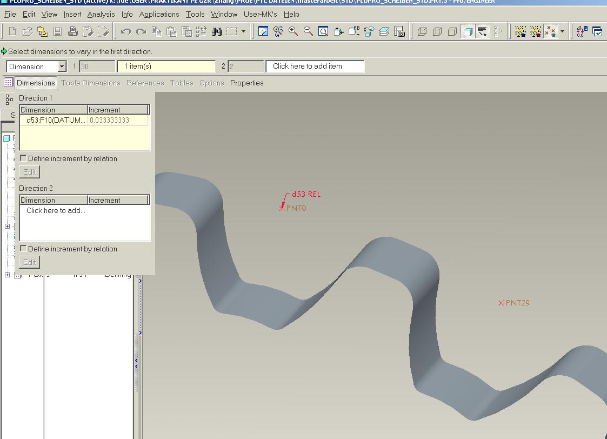Regenerate the model icon

click(x=201, y=31)
